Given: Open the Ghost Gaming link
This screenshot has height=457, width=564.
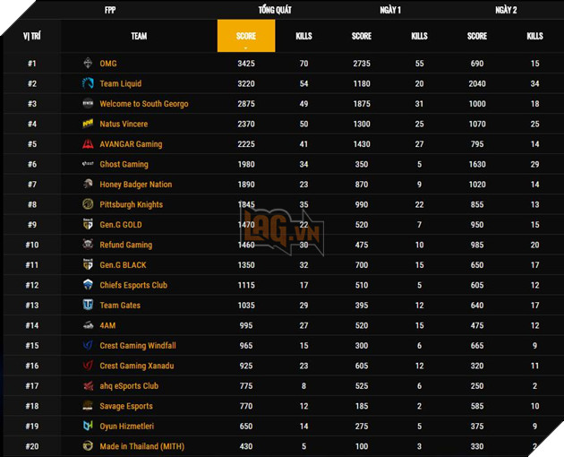Looking at the screenshot, I should click(124, 164).
